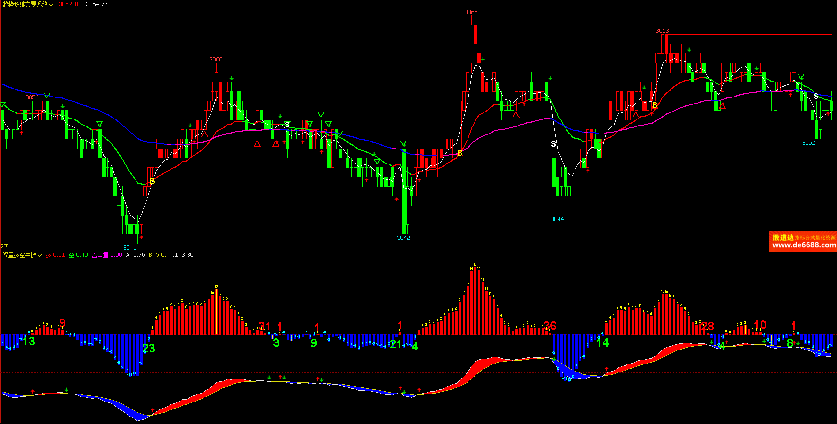Select the red up arrow beside 3041 low
Image resolution: width=837 pixels, height=424 pixels.
[141, 237]
